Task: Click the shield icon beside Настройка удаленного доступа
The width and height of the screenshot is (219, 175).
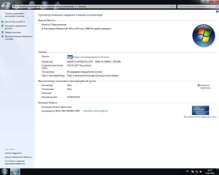Action: (x=2, y=26)
